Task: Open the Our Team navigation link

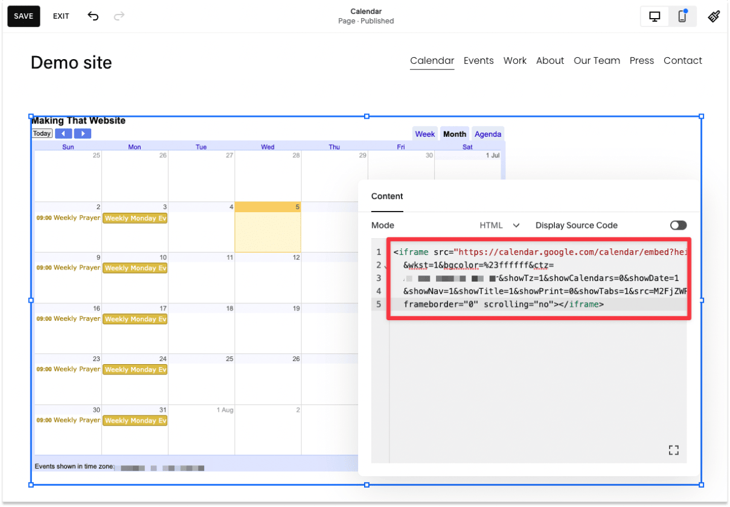Action: coord(597,60)
